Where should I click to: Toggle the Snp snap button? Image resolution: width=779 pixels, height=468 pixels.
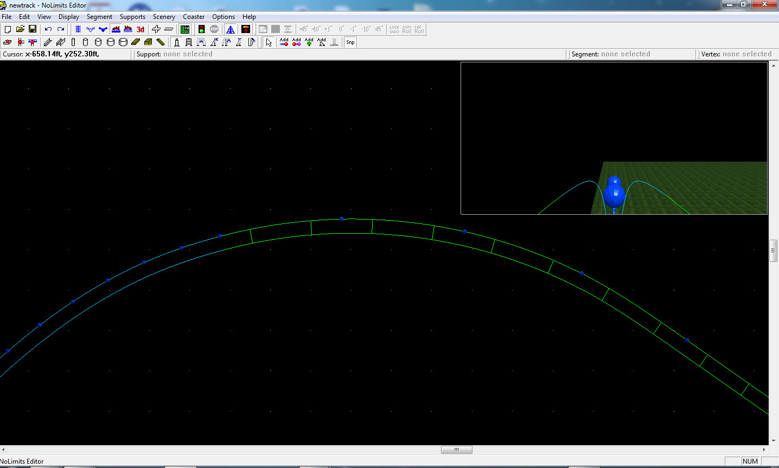pos(350,42)
